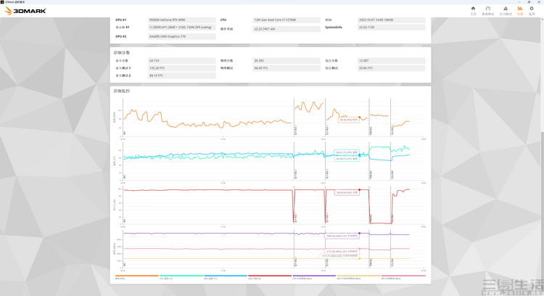Screen dimensions: 544x296
Task: Open the Options (选项) gear icon
Action: [531, 10]
